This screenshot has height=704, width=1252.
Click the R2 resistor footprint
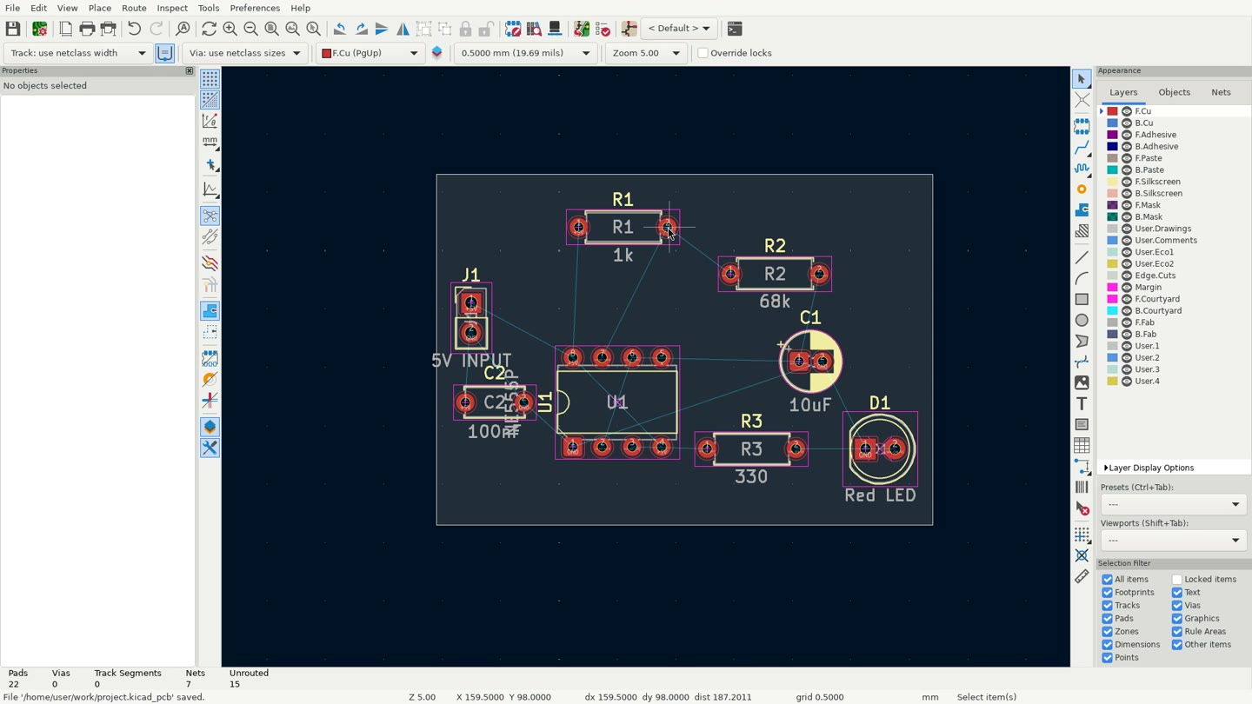point(775,274)
